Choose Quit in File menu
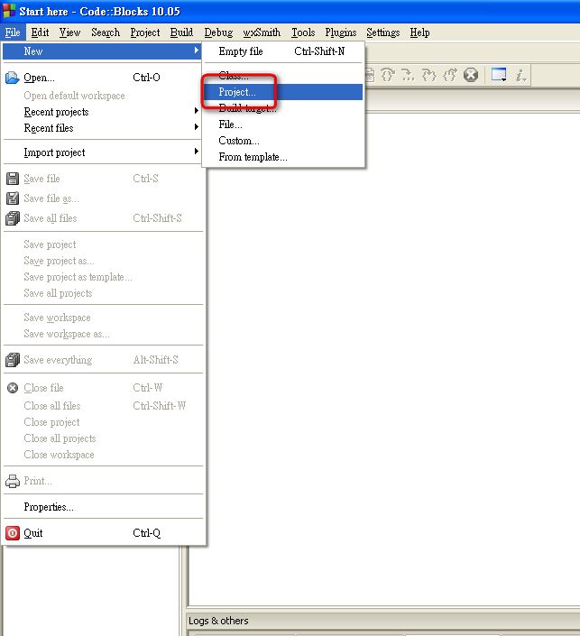Image resolution: width=580 pixels, height=636 pixels. click(x=102, y=533)
